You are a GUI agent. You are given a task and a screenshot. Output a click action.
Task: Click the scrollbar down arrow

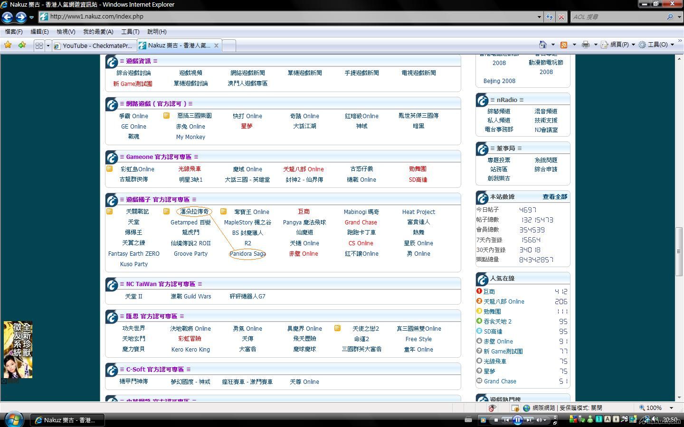click(679, 398)
